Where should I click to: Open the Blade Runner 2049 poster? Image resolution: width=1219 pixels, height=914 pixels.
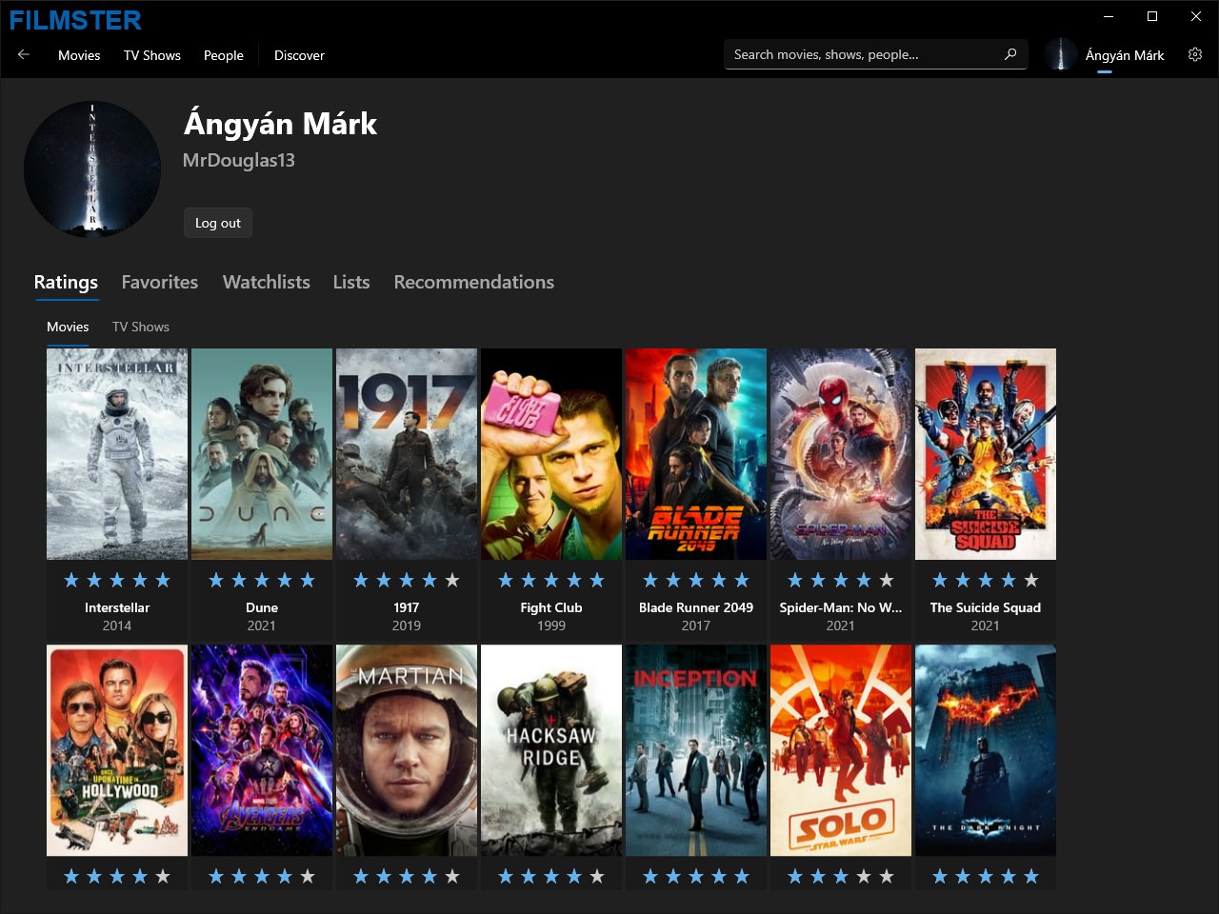click(696, 454)
